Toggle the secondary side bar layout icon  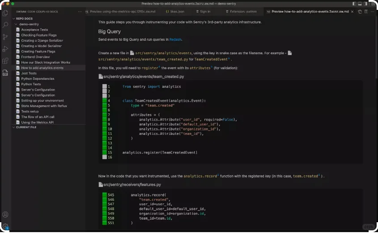point(365,4)
